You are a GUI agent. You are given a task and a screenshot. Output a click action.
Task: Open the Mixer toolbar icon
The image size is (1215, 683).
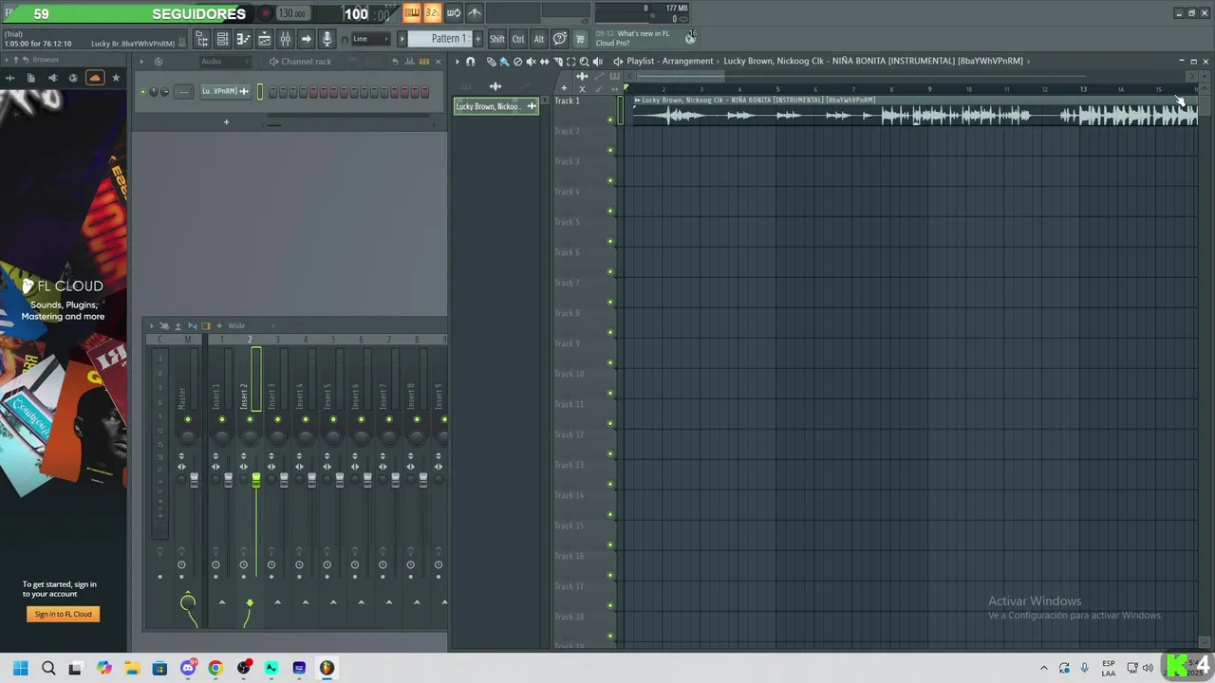point(285,39)
